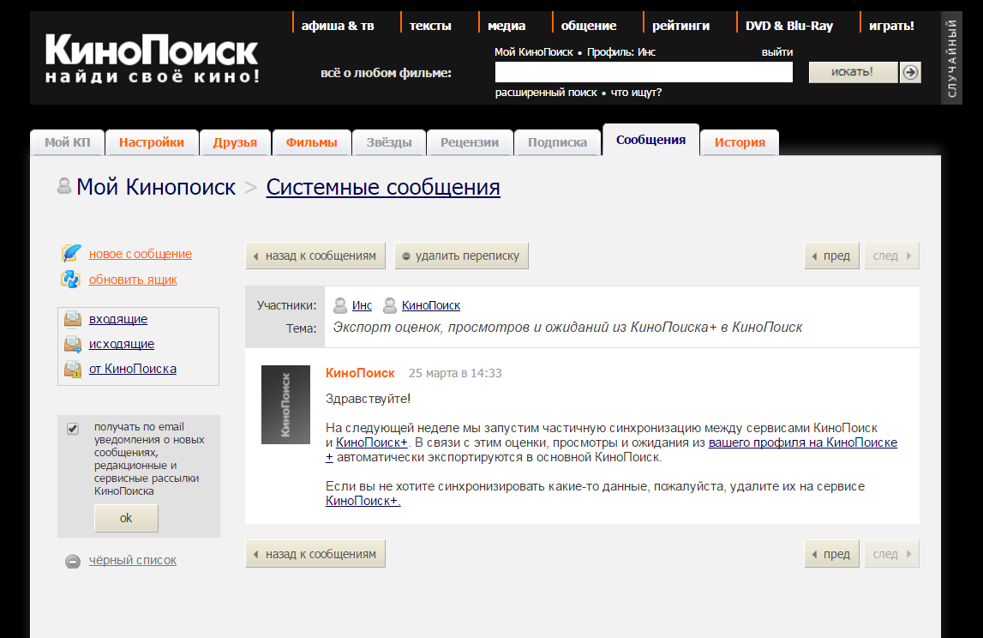Viewport: 983px width, 638px height.
Task: Click bottom 'назад к сообщениям' button
Action: 315,555
